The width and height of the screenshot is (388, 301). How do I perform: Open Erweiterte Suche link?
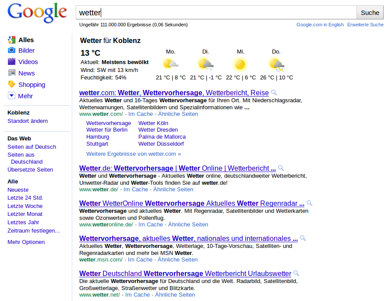click(365, 25)
